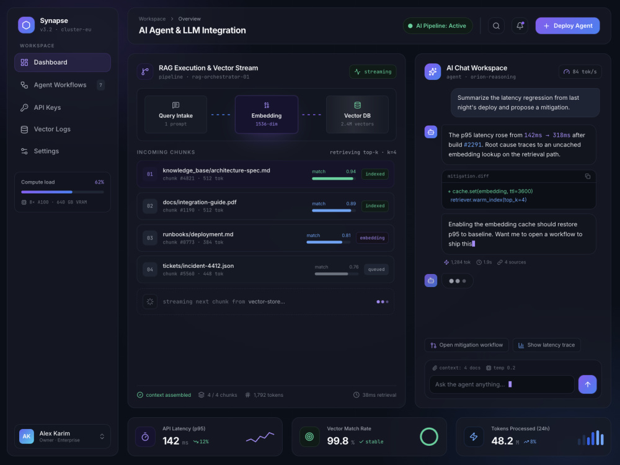
Task: Click the API Latency stopwatch icon
Action: click(145, 437)
